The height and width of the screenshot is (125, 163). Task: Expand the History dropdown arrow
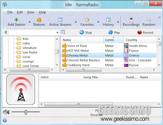coord(118,22)
